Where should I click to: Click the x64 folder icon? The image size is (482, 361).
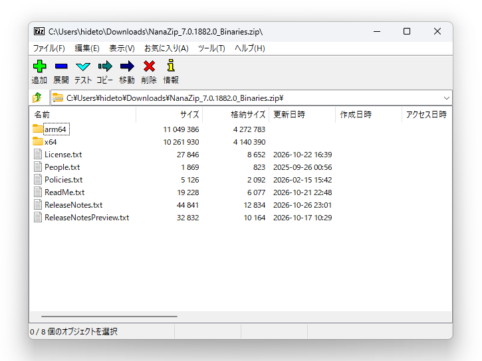pyautogui.click(x=37, y=141)
